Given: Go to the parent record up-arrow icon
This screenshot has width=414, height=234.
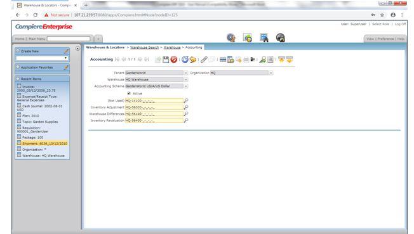Looking at the screenshot, I should pyautogui.click(x=281, y=60).
